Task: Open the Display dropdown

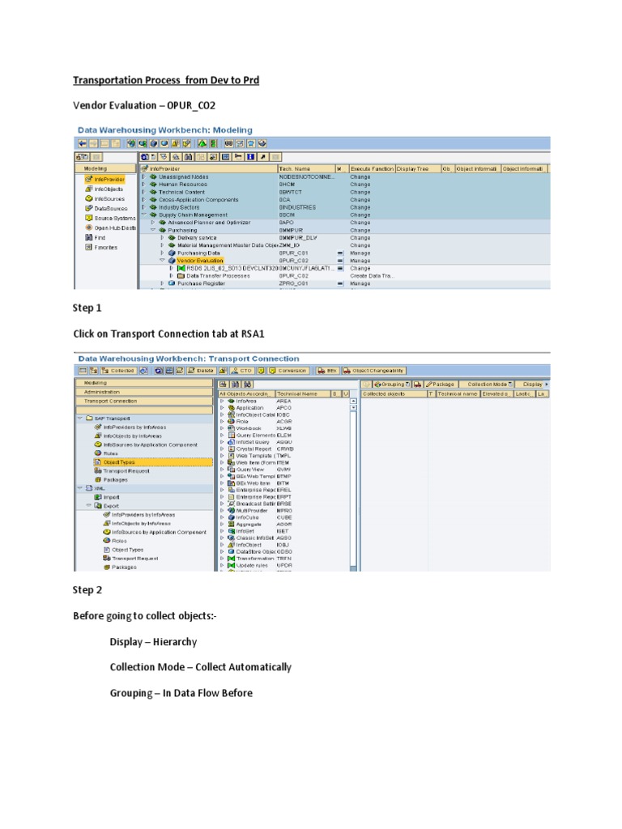Action: coord(533,385)
